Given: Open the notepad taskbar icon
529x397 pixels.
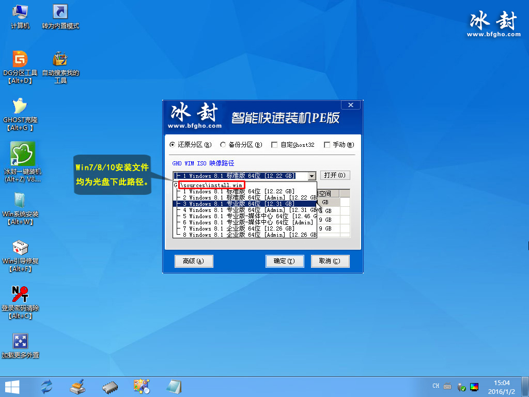Looking at the screenshot, I should point(174,387).
